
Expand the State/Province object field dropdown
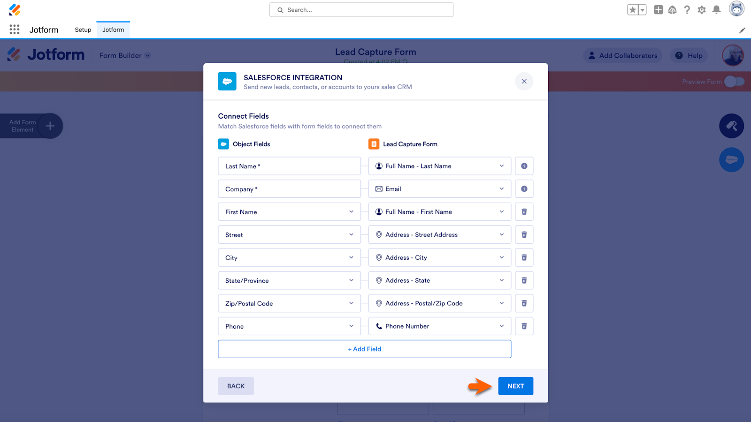(x=289, y=280)
